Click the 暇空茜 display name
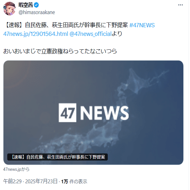The image size is (190, 190). tap(26, 5)
